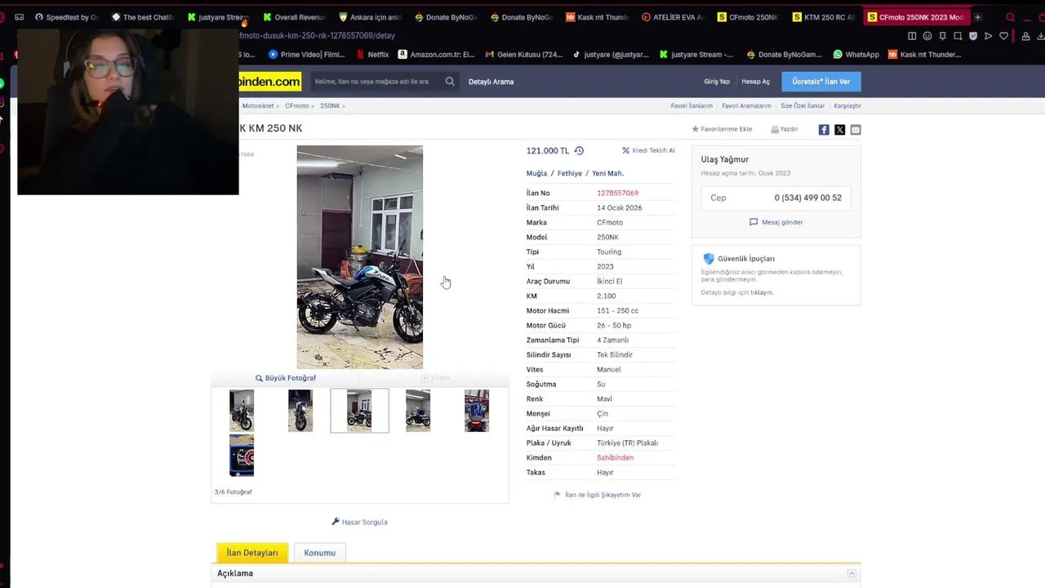Open 250NK breadcrumb link
The image size is (1045, 588).
tap(330, 106)
